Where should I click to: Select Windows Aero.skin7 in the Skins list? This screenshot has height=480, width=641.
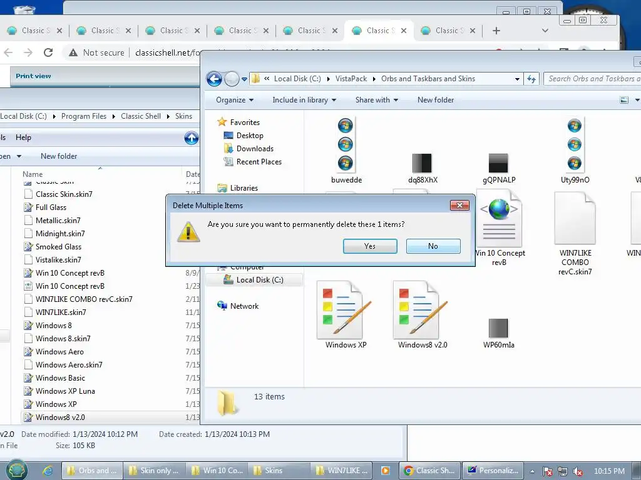[69, 365]
